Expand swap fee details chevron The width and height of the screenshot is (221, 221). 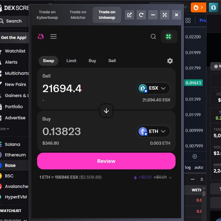[x=170, y=177]
